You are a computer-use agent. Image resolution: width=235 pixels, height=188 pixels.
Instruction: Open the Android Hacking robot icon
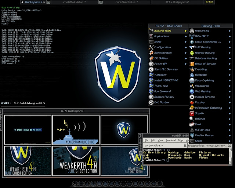click(x=192, y=53)
